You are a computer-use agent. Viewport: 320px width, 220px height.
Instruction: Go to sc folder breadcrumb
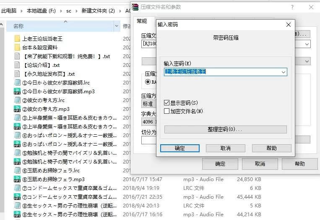click(69, 11)
